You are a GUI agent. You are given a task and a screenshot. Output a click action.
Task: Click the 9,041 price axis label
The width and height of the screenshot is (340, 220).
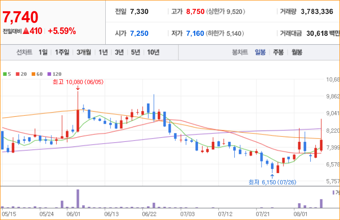pos(333,113)
